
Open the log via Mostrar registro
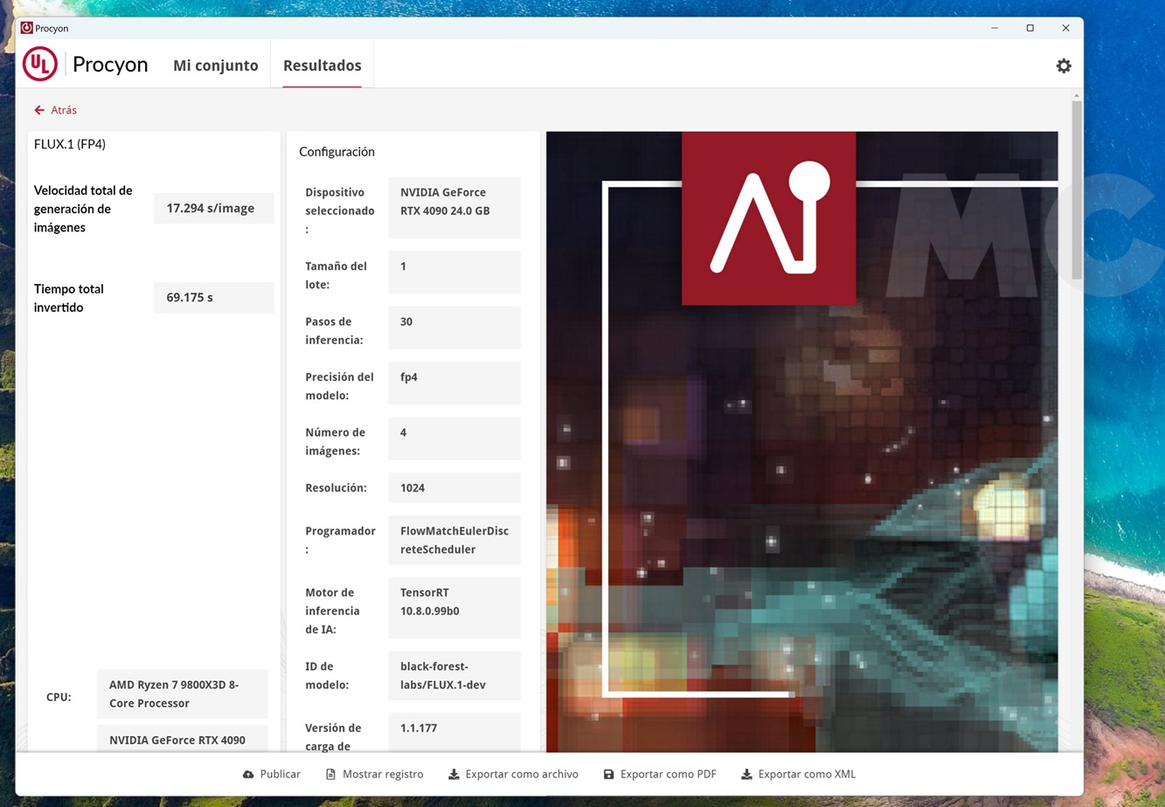pyautogui.click(x=383, y=775)
